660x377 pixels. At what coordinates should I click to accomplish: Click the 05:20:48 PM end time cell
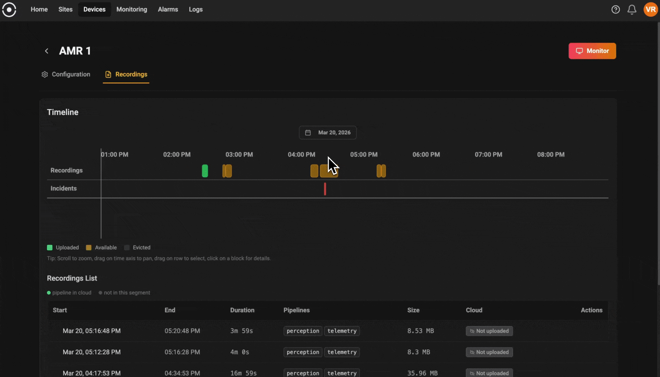[x=182, y=331]
